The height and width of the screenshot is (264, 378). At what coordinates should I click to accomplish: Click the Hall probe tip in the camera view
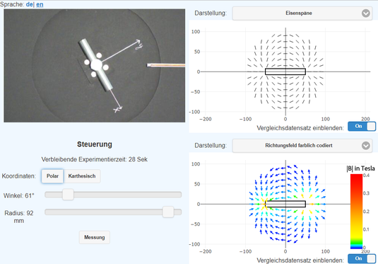point(149,65)
